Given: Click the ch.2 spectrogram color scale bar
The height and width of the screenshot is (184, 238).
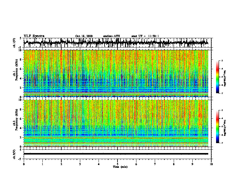Looking at the screenshot, I should click(217, 127).
